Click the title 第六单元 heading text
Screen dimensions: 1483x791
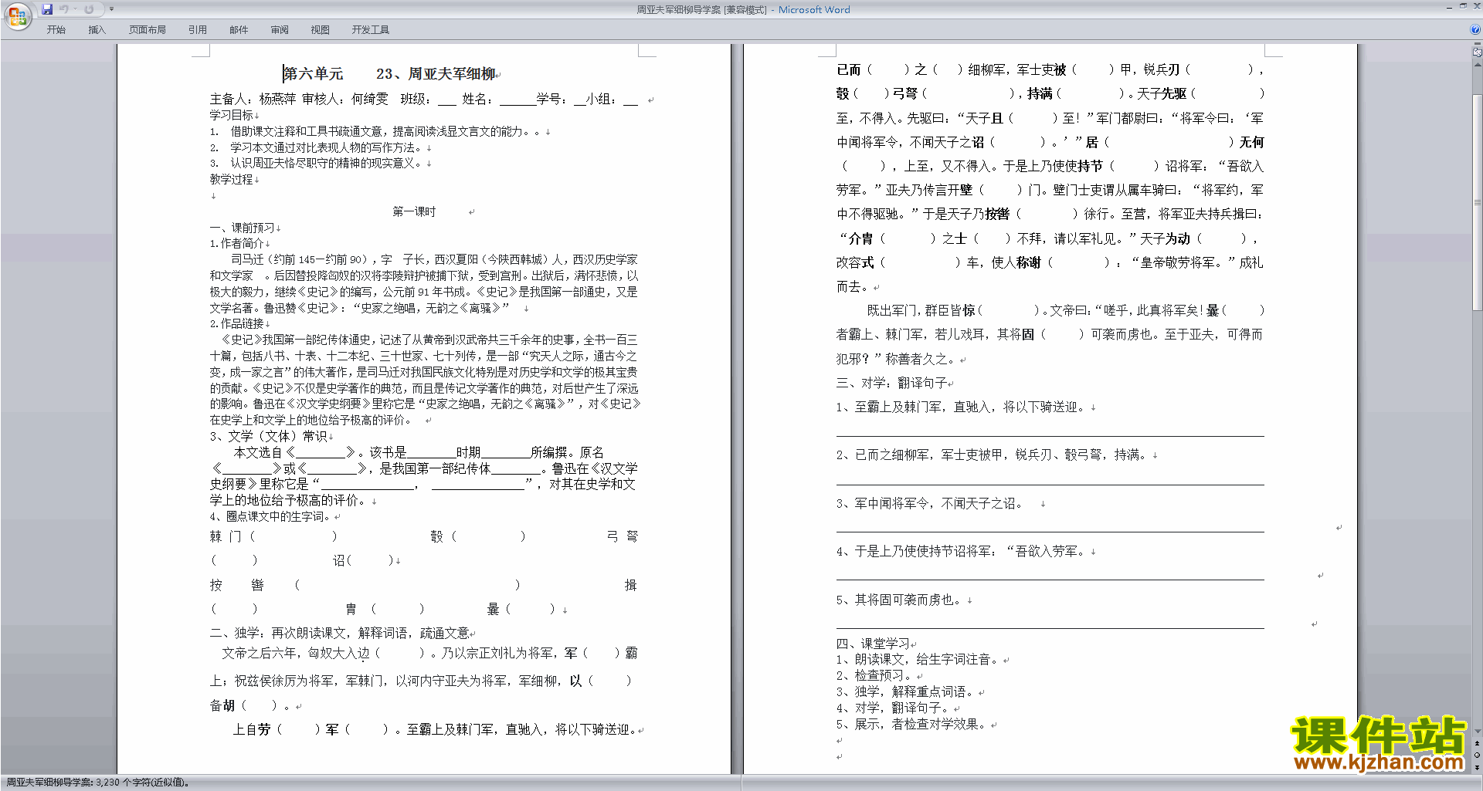313,74
